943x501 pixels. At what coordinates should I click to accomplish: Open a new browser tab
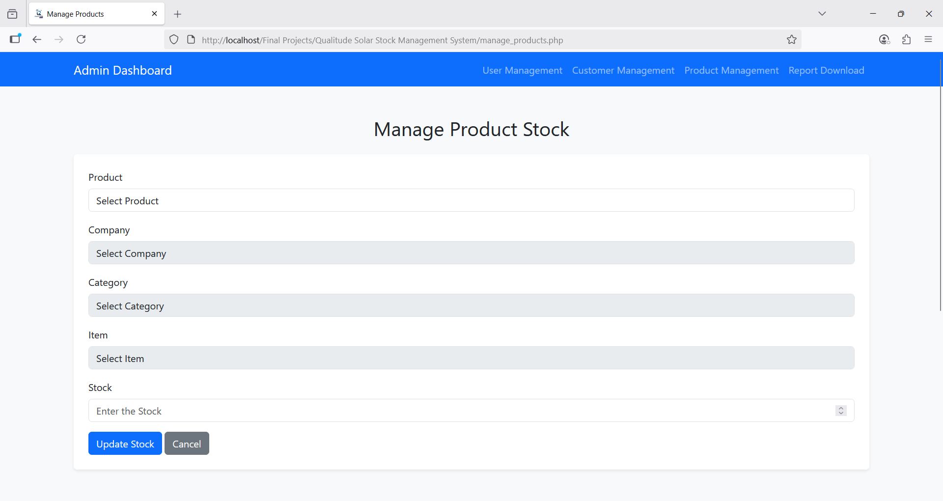click(178, 14)
